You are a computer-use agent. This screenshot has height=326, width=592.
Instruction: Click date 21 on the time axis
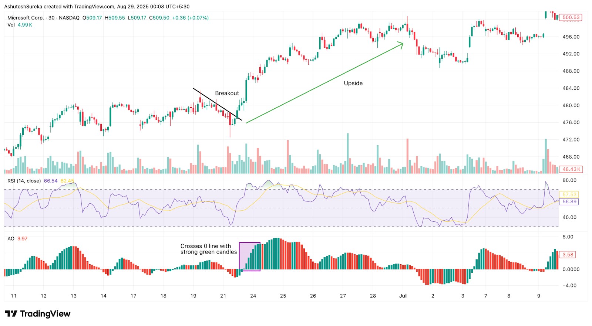pos(223,296)
